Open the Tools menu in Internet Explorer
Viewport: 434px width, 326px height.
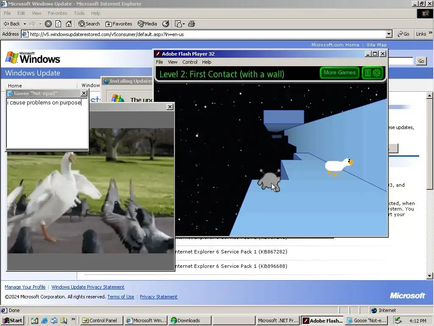tap(79, 13)
